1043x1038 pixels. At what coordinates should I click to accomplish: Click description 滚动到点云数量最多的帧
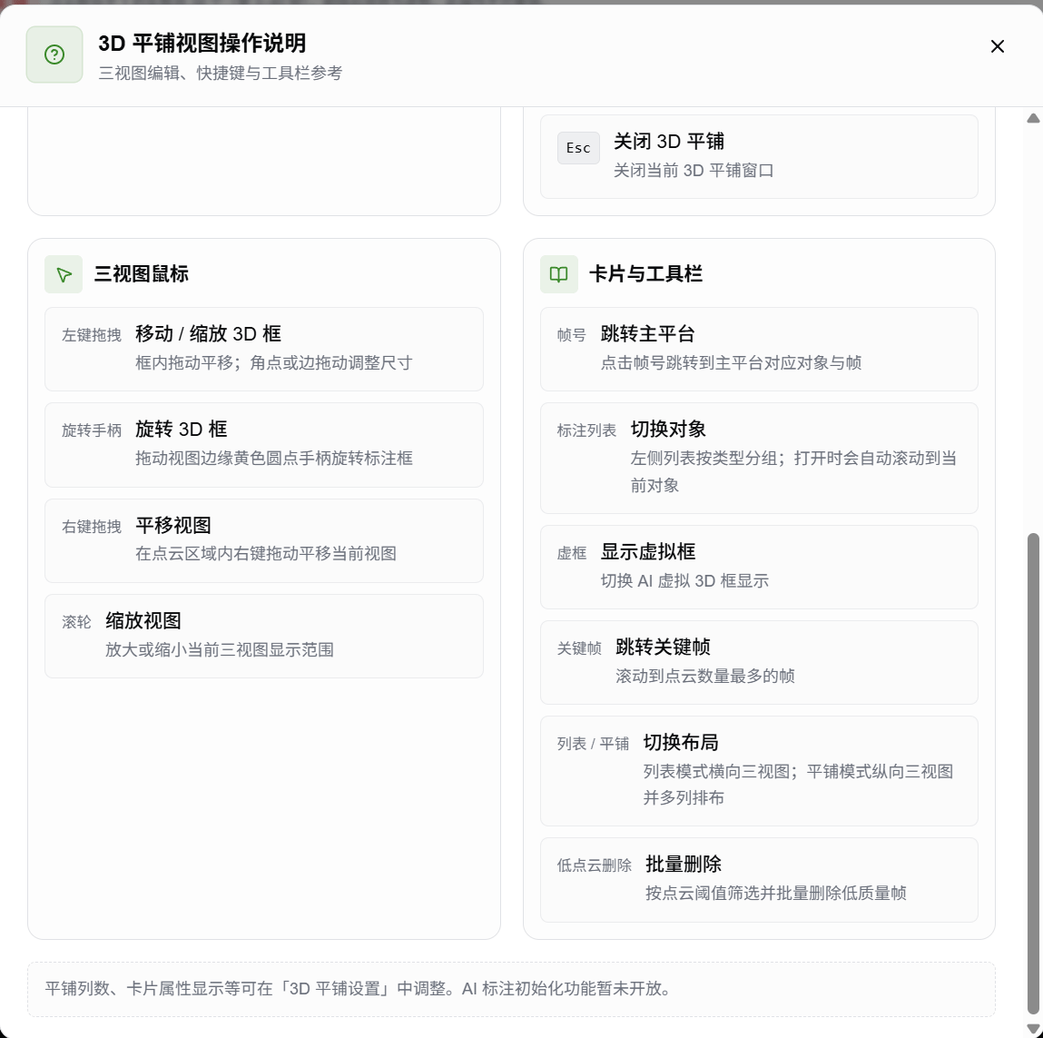704,676
